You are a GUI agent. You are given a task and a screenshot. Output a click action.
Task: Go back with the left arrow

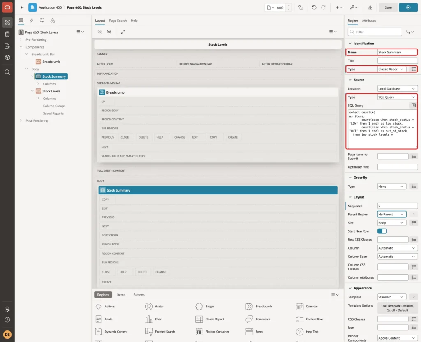pos(22,7)
